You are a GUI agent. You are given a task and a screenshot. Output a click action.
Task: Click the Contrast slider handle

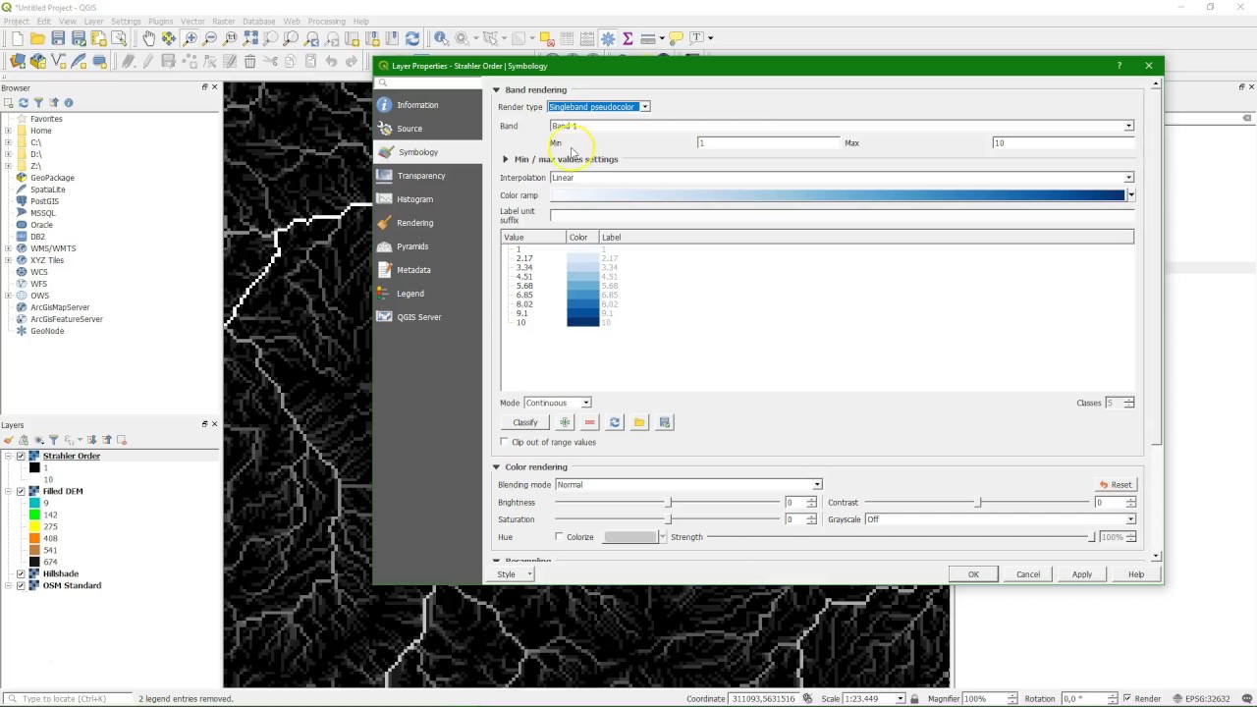[x=977, y=503]
